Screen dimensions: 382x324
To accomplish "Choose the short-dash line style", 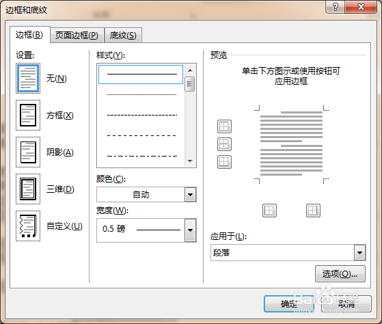I will (141, 115).
